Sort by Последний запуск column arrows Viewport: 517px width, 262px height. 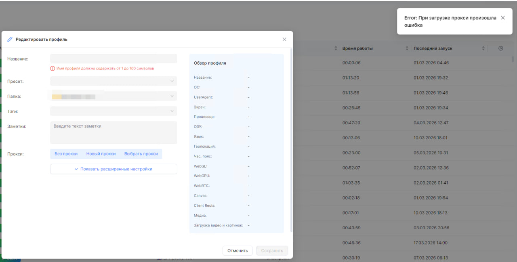coord(483,48)
